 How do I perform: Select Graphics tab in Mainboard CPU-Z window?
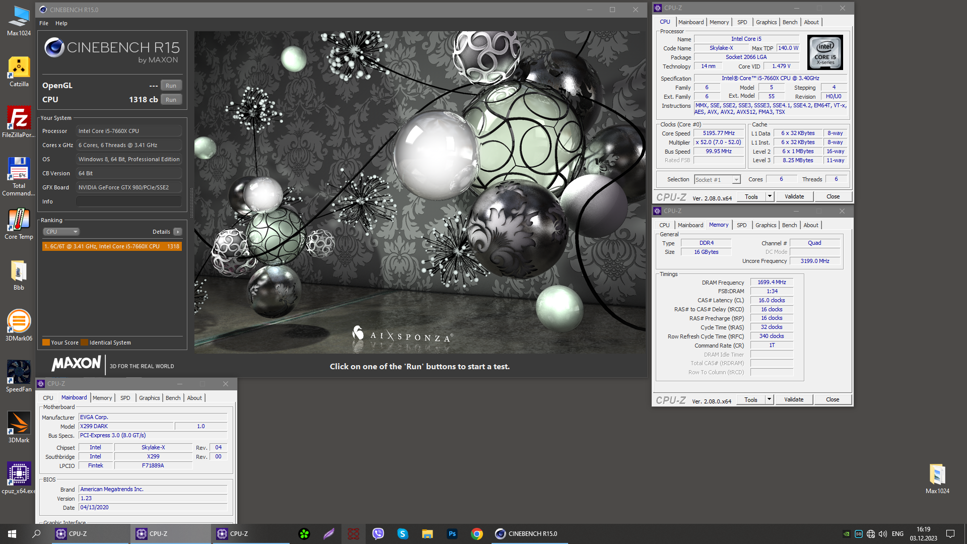pos(149,398)
